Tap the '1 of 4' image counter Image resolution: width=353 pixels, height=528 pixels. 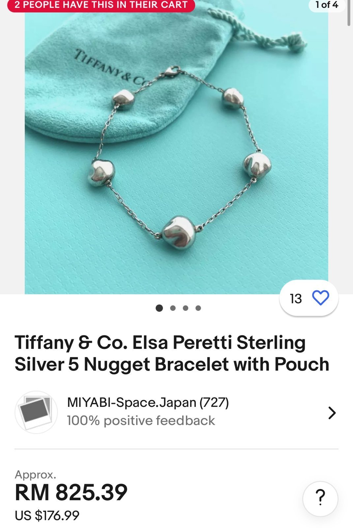coord(327,5)
